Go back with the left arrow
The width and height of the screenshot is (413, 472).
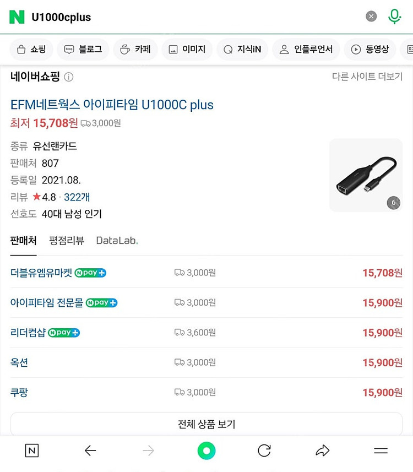pos(90,451)
